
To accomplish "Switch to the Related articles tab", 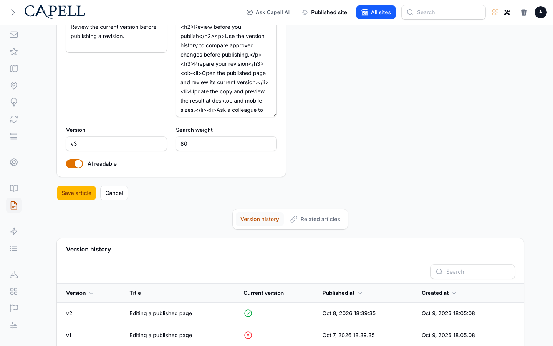I will point(315,219).
